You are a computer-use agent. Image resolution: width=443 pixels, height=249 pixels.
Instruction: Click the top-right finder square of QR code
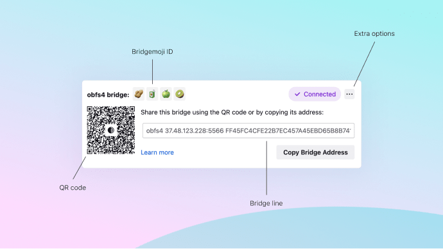(x=132, y=109)
